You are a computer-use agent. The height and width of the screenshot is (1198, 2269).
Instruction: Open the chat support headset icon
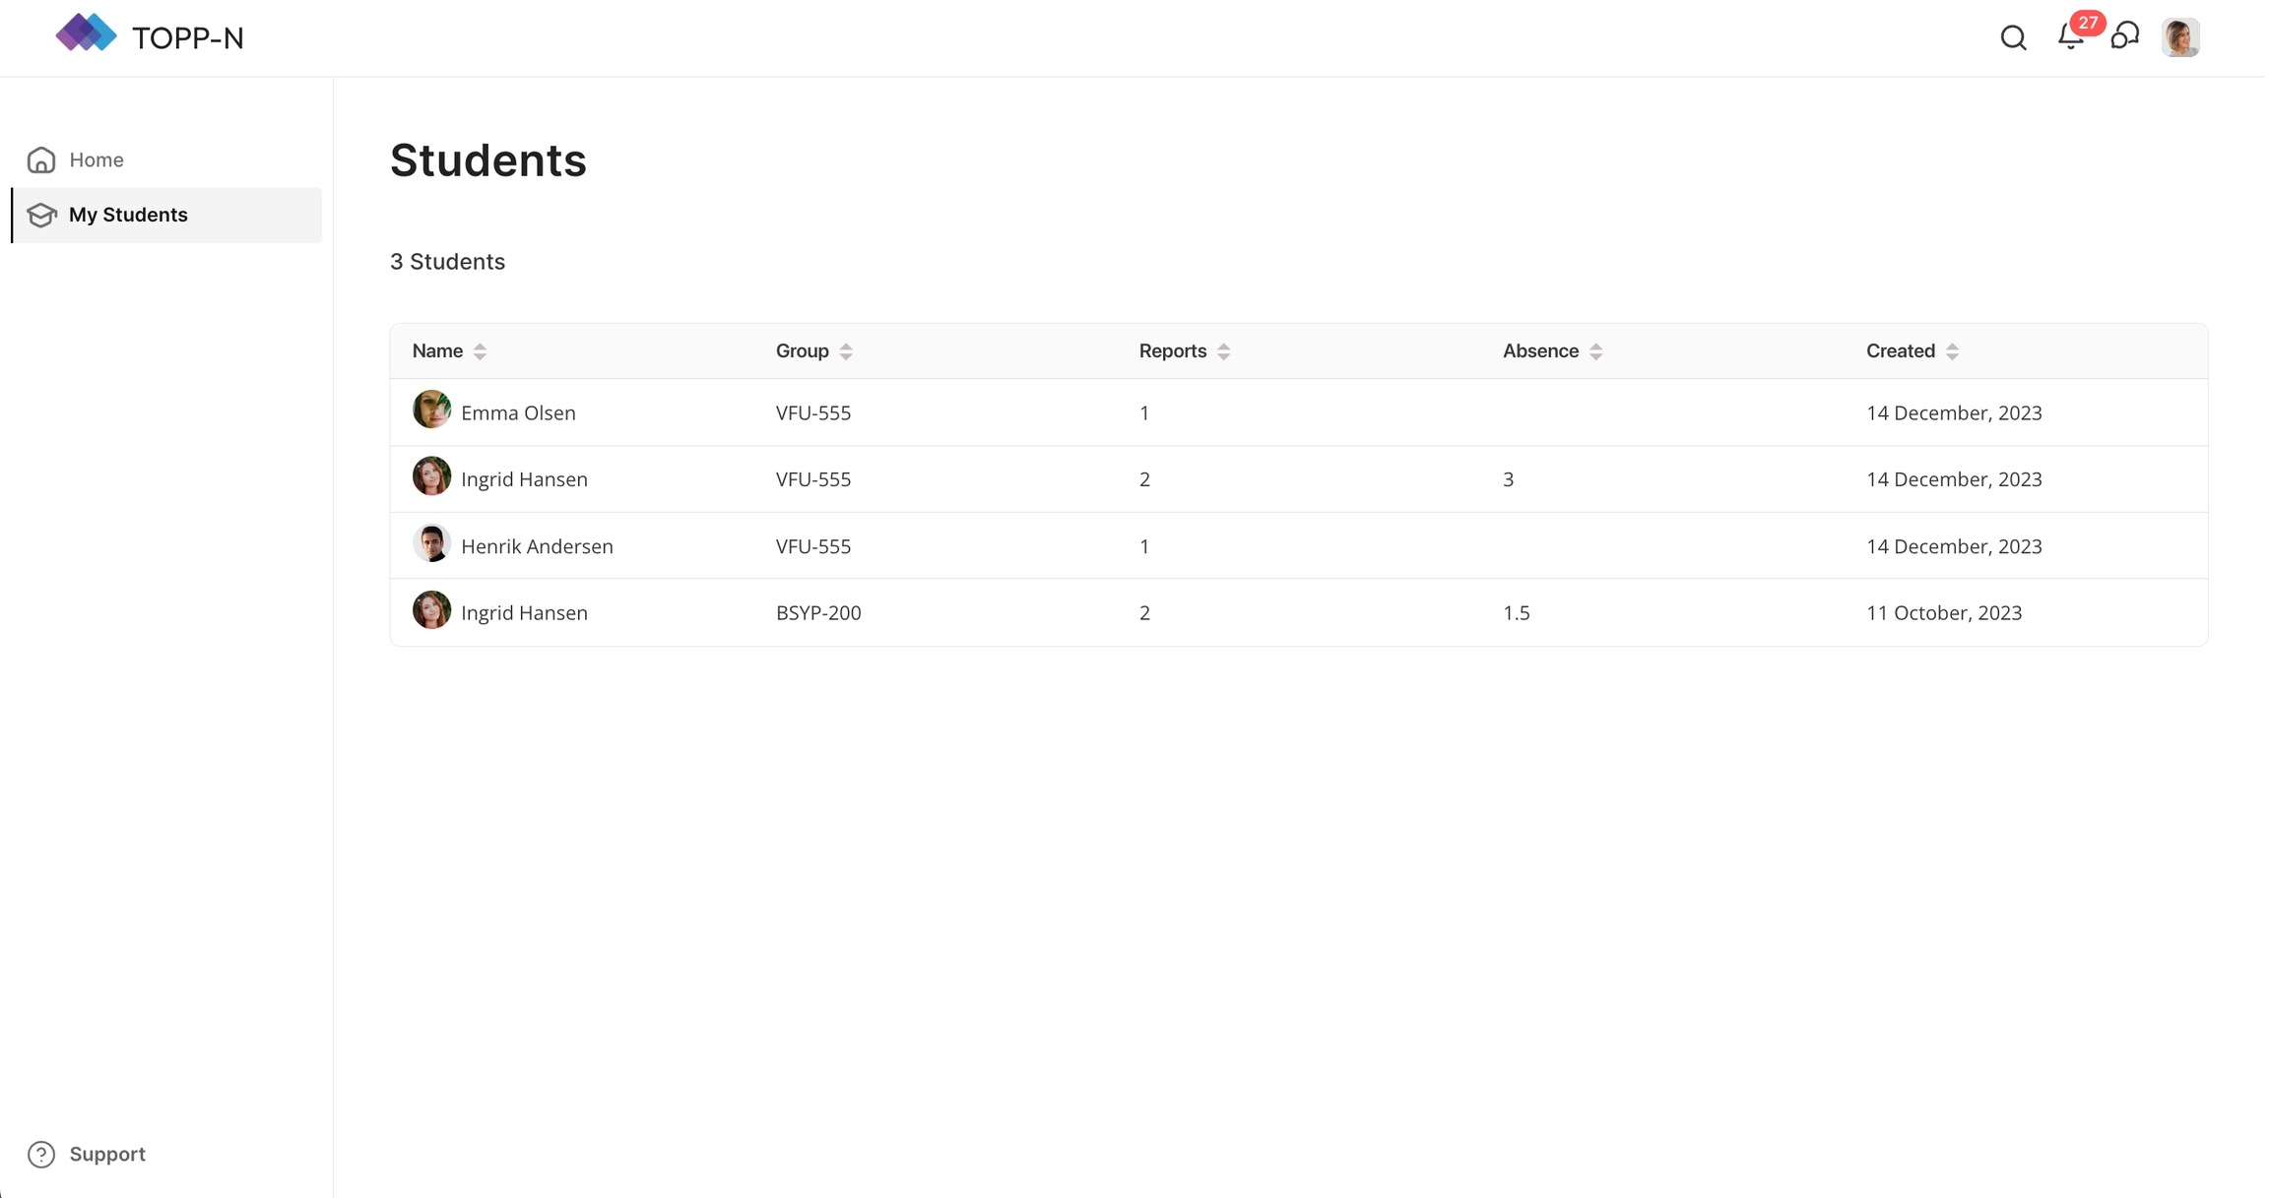coord(2124,37)
